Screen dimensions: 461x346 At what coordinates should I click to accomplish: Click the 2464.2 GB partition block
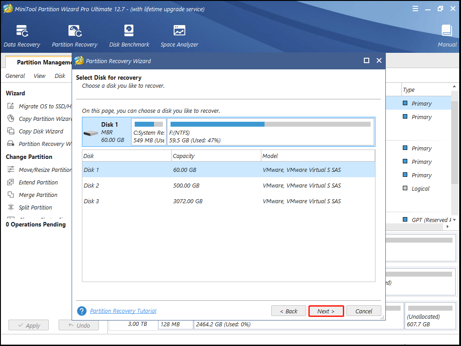[299, 324]
